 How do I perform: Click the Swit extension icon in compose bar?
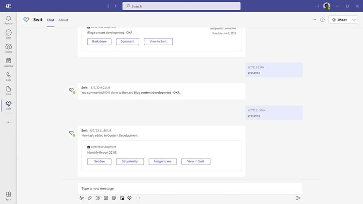[130, 198]
